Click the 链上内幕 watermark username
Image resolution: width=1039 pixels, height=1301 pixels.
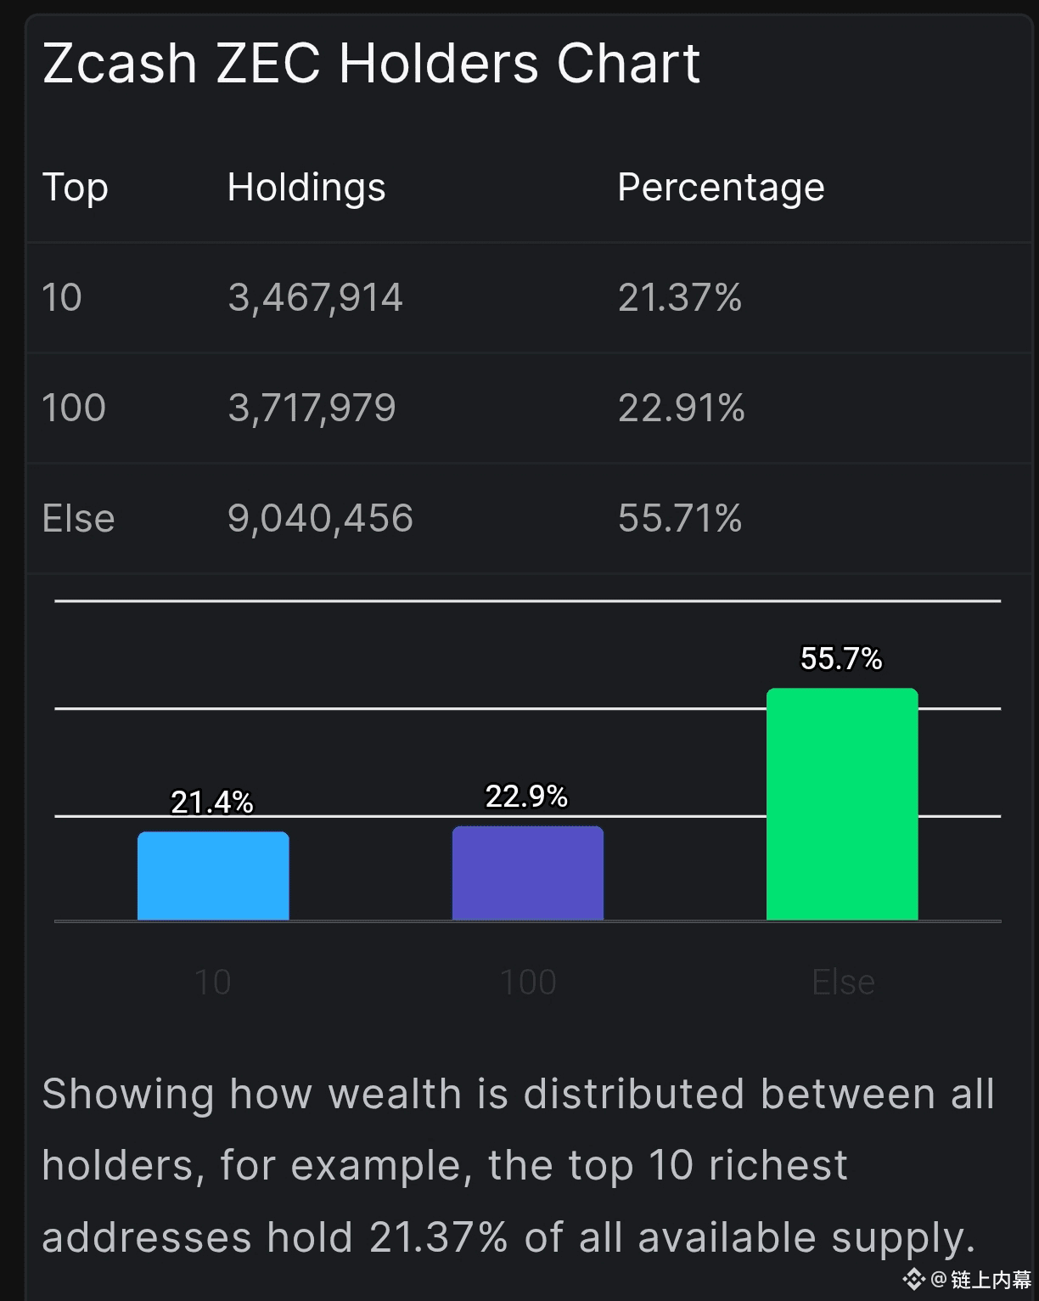tap(991, 1279)
